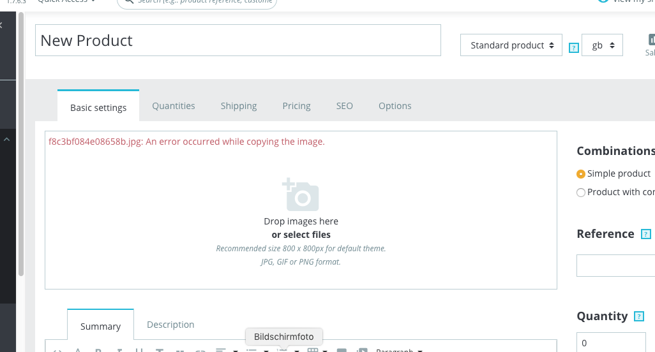
Task: Click 'or select files' to upload
Action: point(301,235)
